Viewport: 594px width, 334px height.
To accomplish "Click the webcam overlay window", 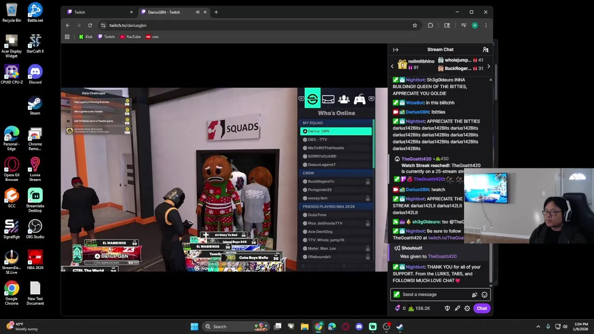I will [529, 206].
